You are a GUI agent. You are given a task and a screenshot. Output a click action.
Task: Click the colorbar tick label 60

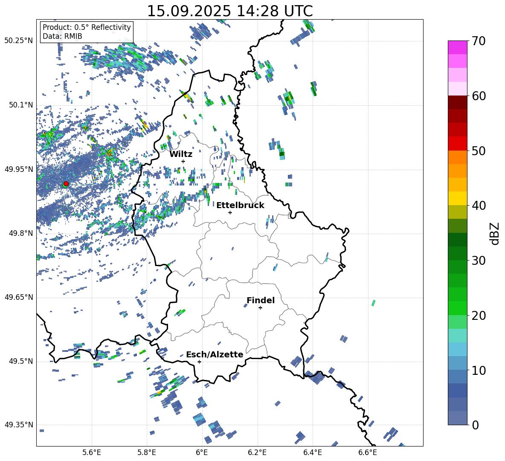point(479,96)
